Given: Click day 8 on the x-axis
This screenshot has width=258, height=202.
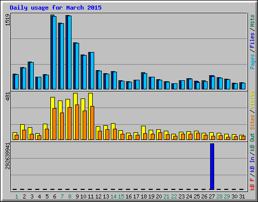Looking at the screenshot, I should (70, 196).
